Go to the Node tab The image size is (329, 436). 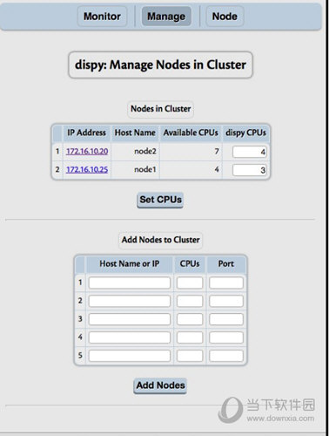pyautogui.click(x=225, y=17)
